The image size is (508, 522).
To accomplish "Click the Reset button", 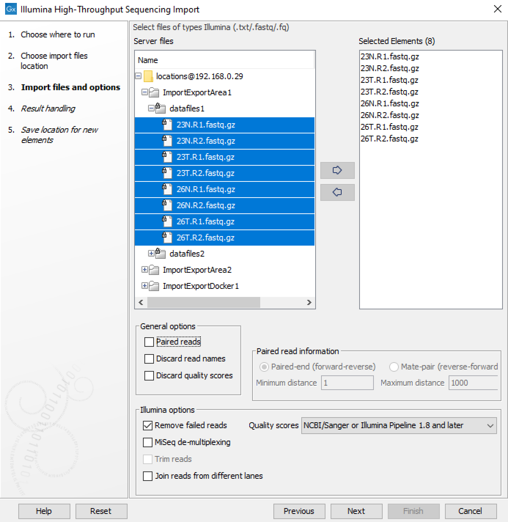I will pos(101,511).
